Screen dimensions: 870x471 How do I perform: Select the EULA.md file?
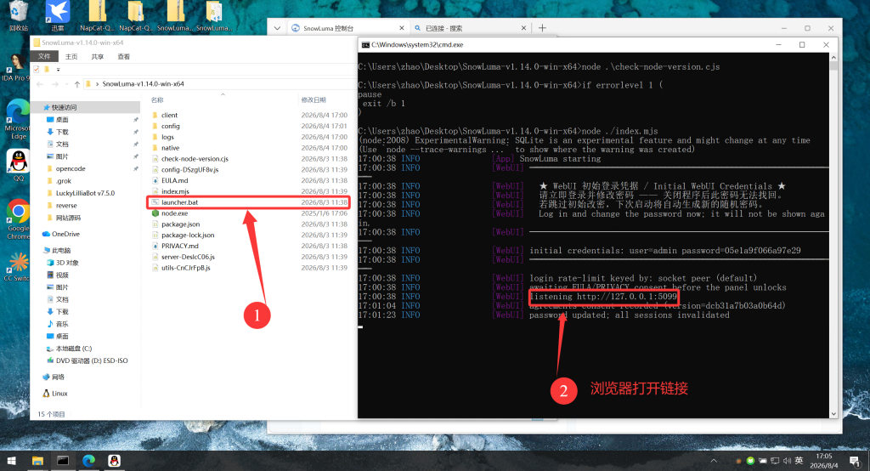pyautogui.click(x=174, y=180)
